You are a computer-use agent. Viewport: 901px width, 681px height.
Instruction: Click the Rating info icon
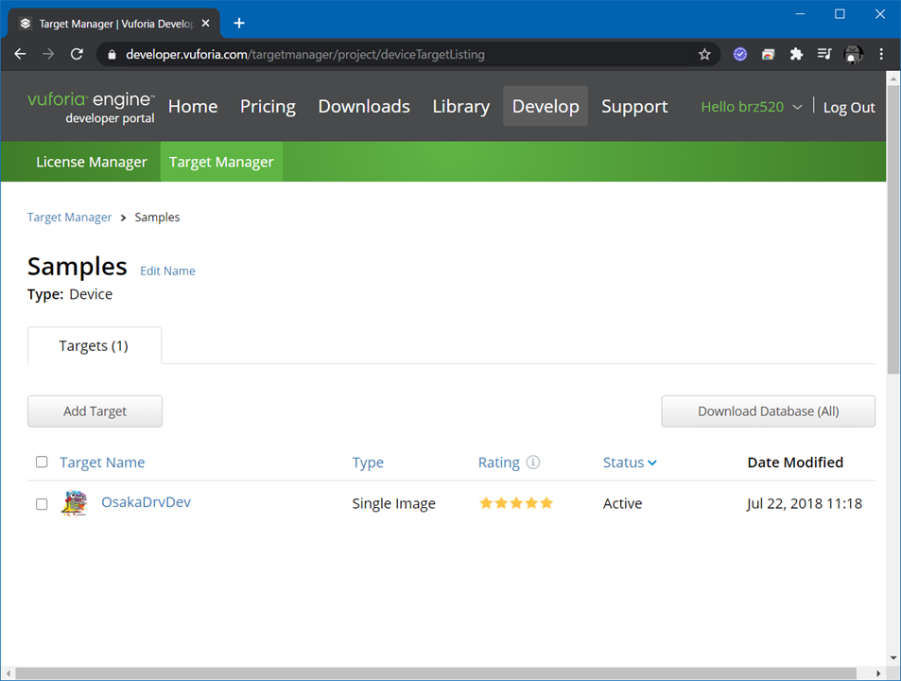(x=533, y=463)
